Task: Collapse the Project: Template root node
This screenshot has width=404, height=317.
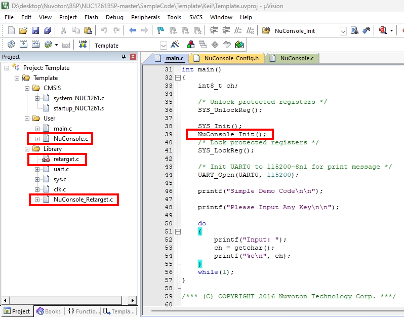Action: point(7,68)
